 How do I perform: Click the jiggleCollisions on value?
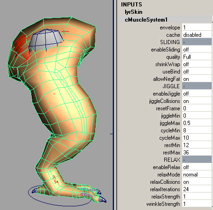tap(197, 101)
